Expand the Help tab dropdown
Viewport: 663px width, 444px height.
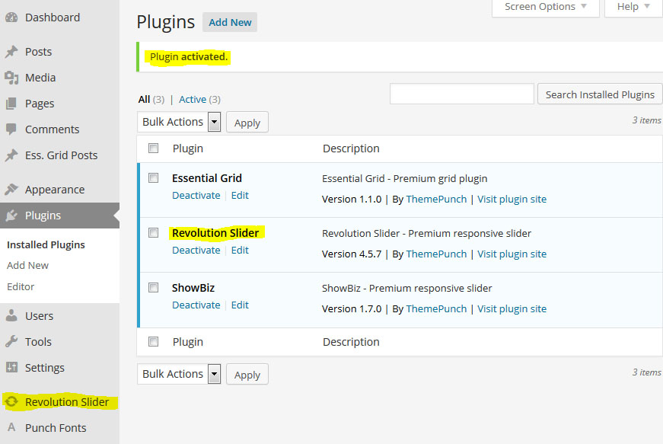(x=633, y=7)
